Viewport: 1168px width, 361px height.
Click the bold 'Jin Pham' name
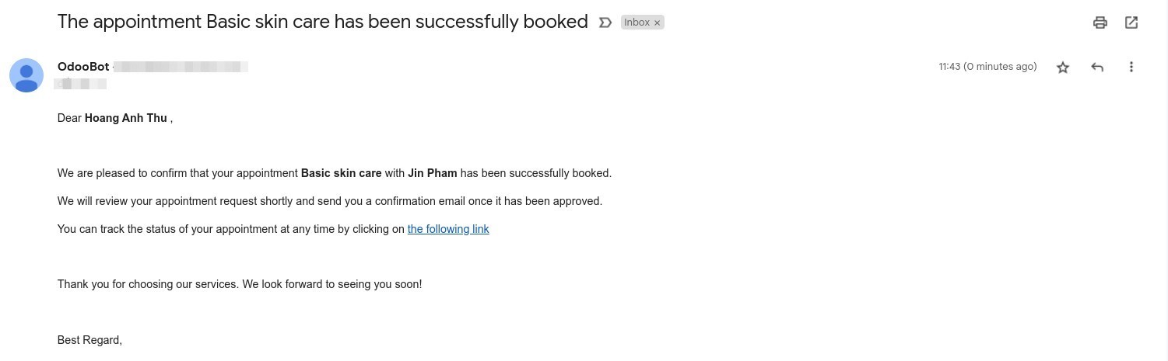pyautogui.click(x=432, y=173)
